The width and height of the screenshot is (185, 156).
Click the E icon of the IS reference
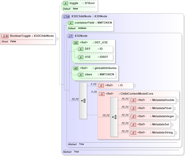click(x=101, y=86)
